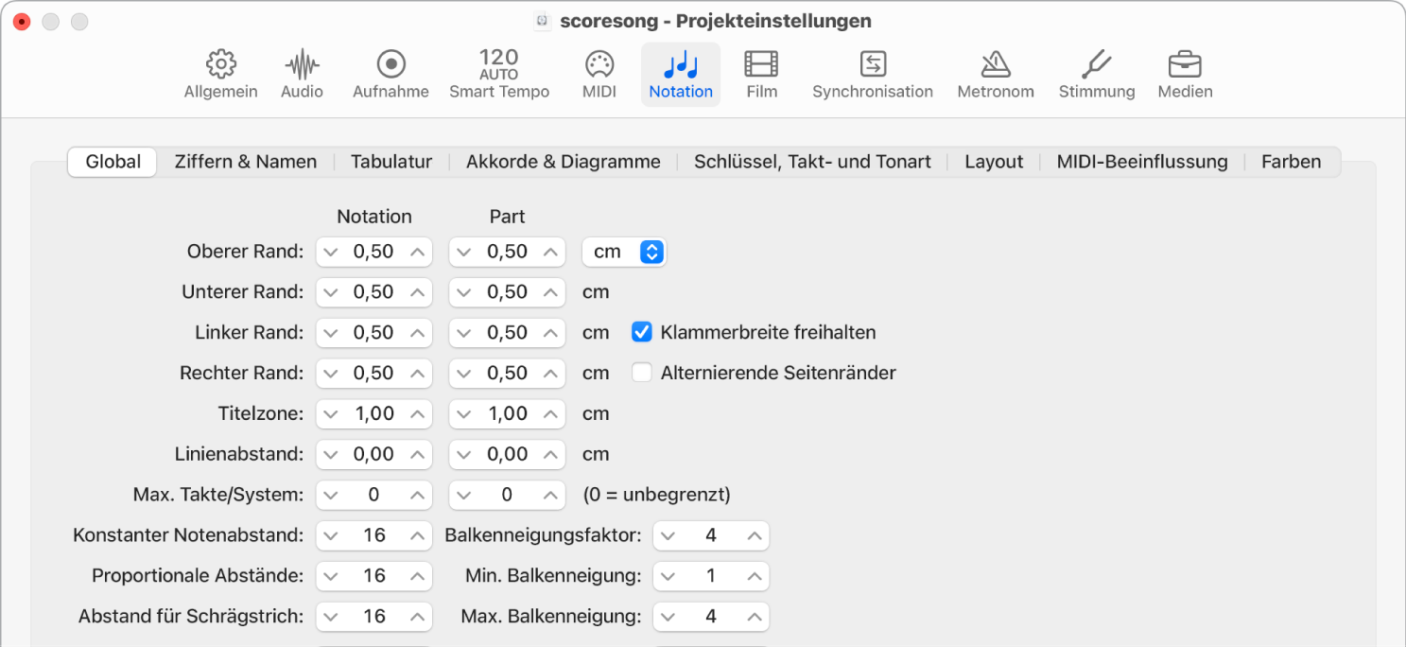The width and height of the screenshot is (1406, 647).
Task: Open the Metronom settings icon
Action: 995,74
